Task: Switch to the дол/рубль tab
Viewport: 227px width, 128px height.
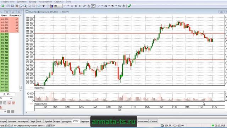Action: [x=67, y=122]
